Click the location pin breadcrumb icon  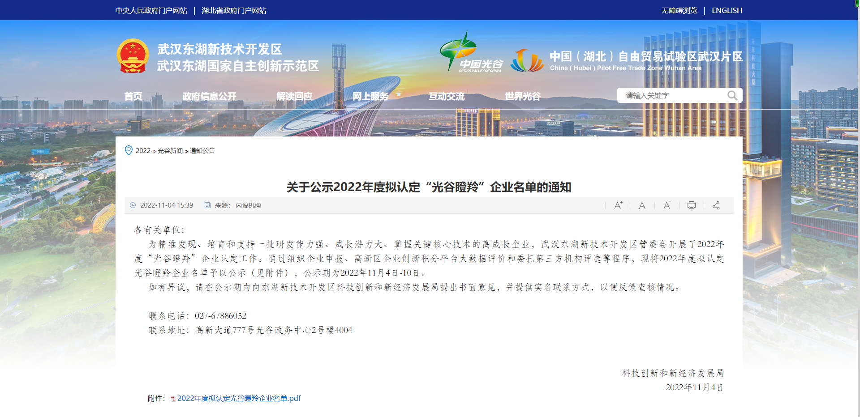pos(129,150)
